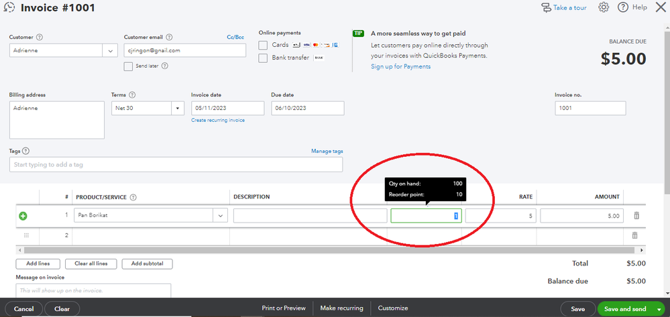Screen dimensions: 670x317
Task: Click Sign up for Payments link
Action: (401, 66)
